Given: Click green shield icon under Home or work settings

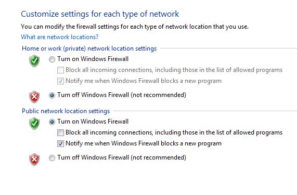Looking at the screenshot, I should 34,61.
